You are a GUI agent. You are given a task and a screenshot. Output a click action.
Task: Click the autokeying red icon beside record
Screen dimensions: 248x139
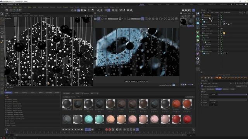point(110,130)
